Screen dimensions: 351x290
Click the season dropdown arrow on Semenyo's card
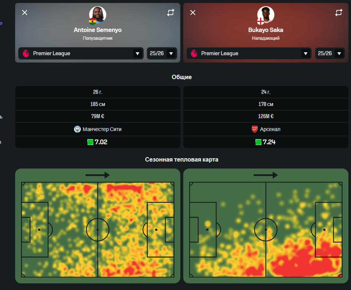[x=171, y=54]
